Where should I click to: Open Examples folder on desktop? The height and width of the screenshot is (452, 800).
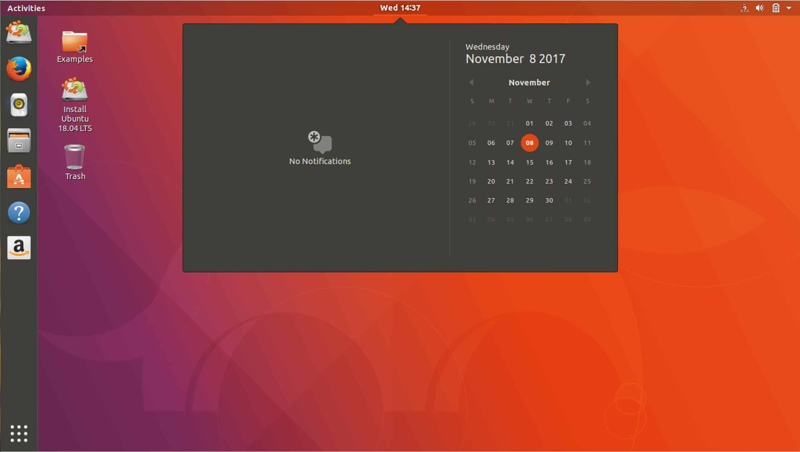75,46
